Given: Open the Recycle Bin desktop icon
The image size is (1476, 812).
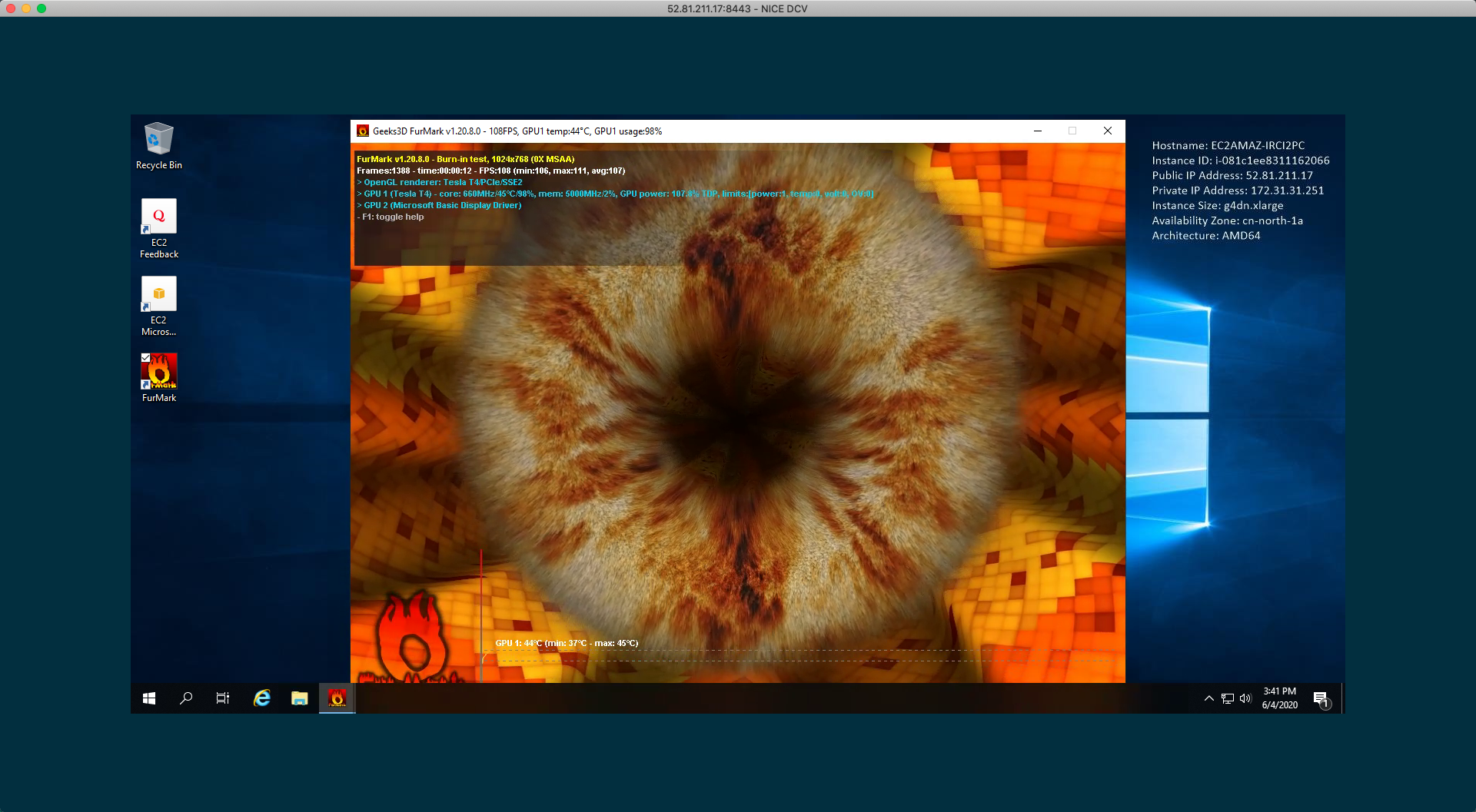Looking at the screenshot, I should click(158, 140).
